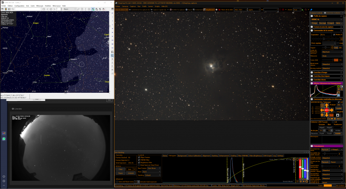This screenshot has height=189, width=346.
Task: Click the Charge profile button
Action: [314, 23]
